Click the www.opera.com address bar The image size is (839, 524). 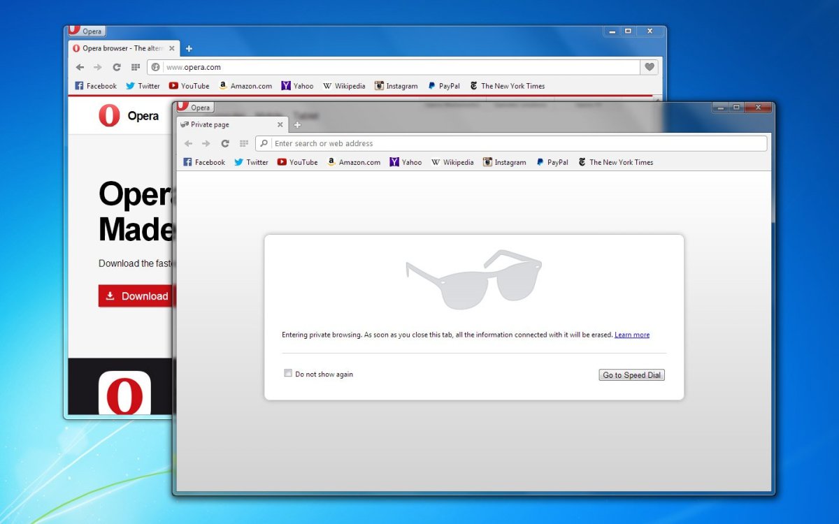tap(399, 67)
